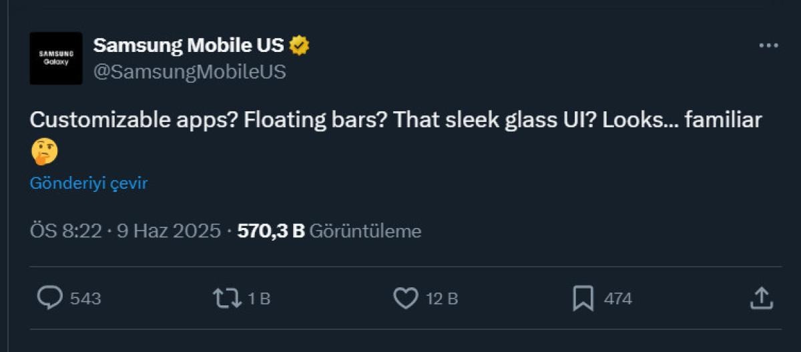Click the gold verified badge
The height and width of the screenshot is (352, 801).
click(299, 45)
